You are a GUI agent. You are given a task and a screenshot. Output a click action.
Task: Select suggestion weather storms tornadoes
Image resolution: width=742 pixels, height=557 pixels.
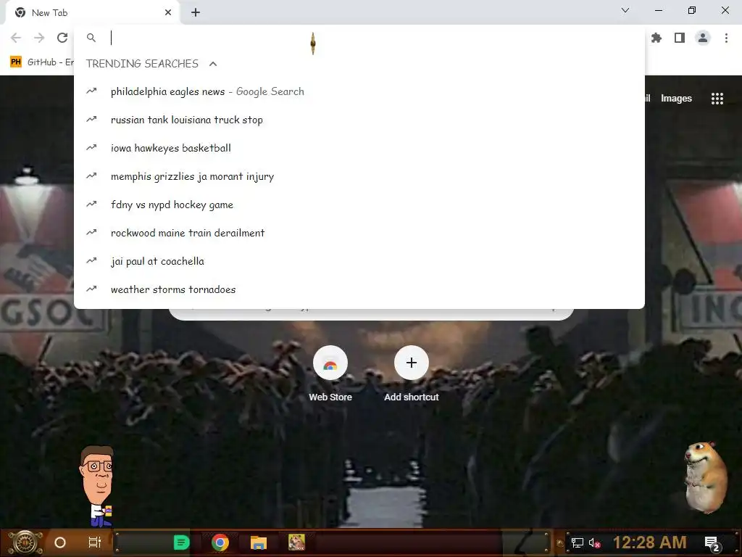359,289
